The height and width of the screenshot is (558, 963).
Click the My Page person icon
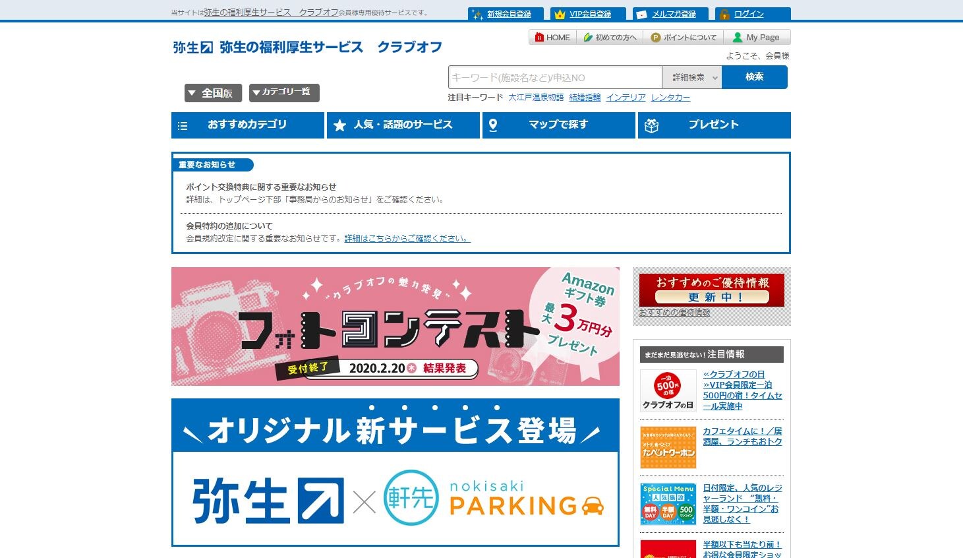pos(738,38)
